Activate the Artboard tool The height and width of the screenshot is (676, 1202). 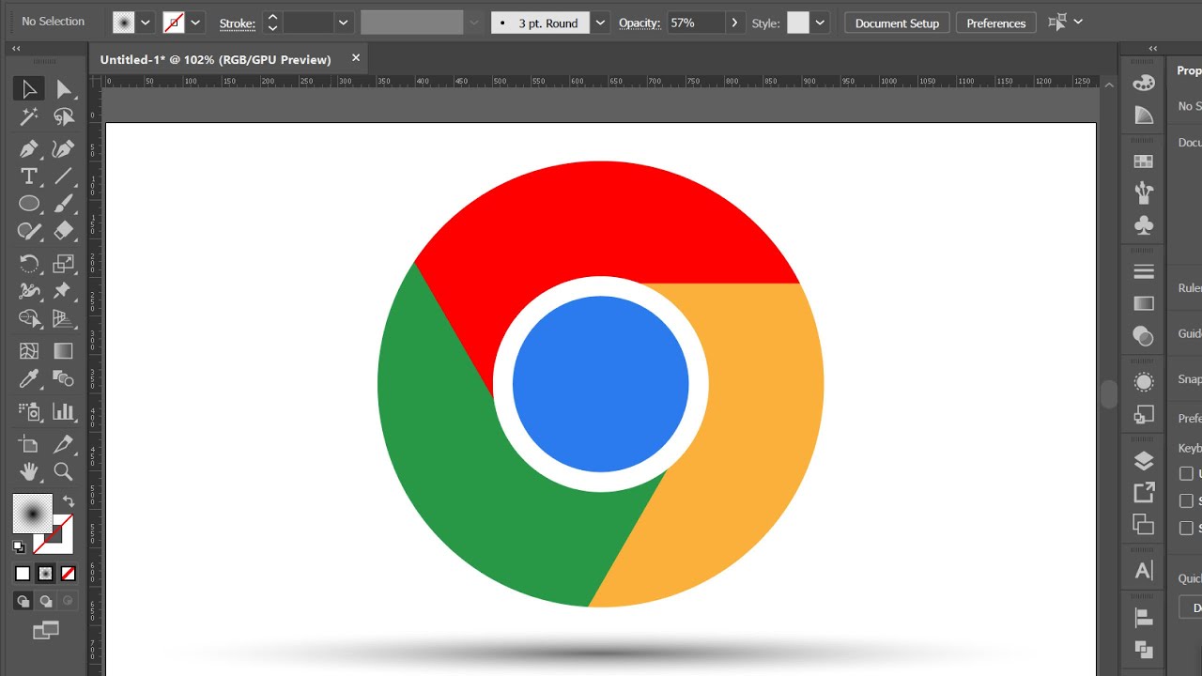click(29, 444)
